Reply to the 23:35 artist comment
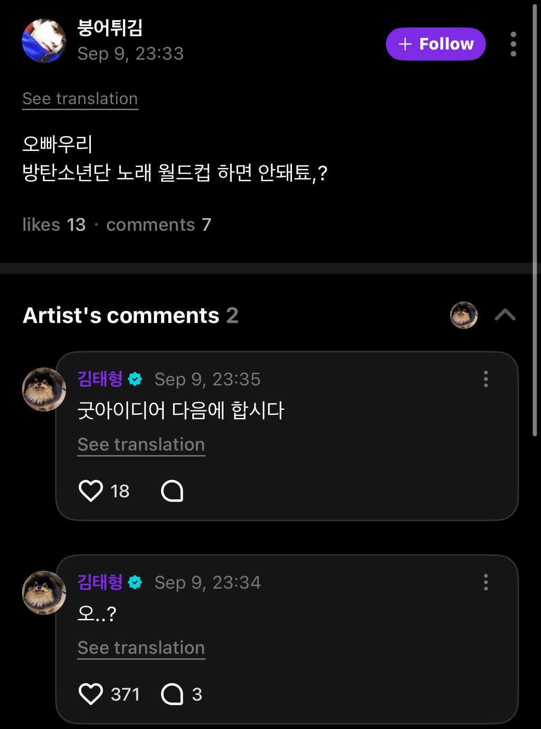 pyautogui.click(x=172, y=491)
